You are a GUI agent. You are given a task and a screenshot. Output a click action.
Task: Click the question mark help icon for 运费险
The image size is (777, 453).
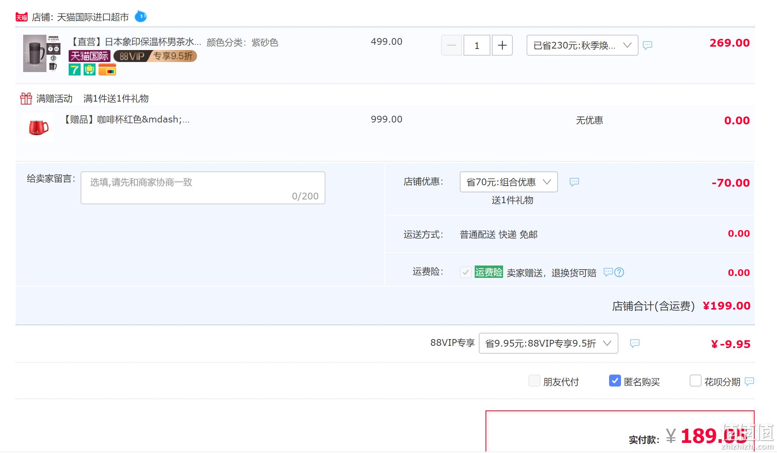(x=619, y=272)
